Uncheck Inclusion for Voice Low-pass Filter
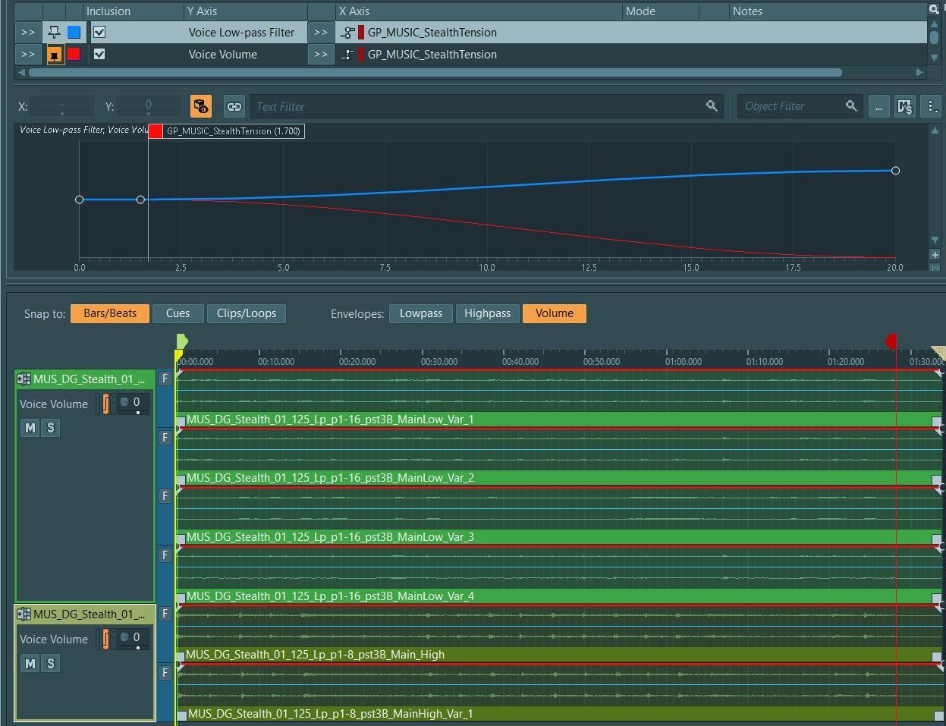 [x=99, y=33]
